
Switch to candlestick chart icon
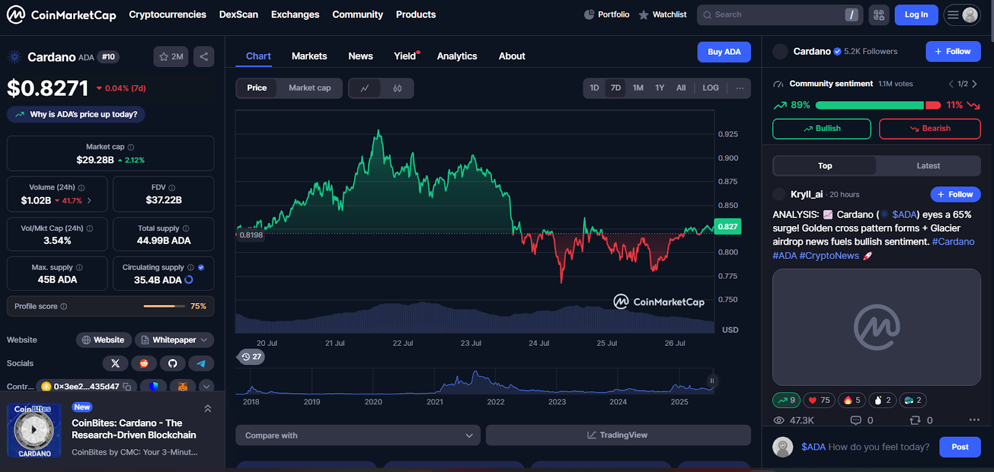(x=398, y=88)
